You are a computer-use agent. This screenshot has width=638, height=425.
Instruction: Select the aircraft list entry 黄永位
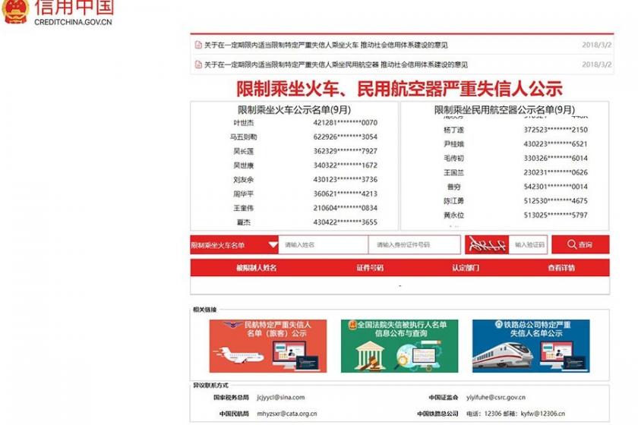tap(453, 215)
